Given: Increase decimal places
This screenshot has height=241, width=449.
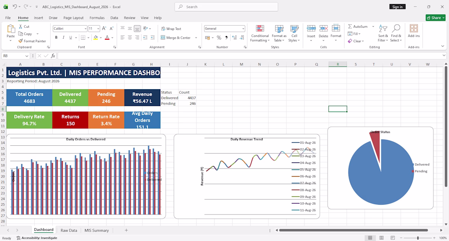Looking at the screenshot, I should coord(234,37).
